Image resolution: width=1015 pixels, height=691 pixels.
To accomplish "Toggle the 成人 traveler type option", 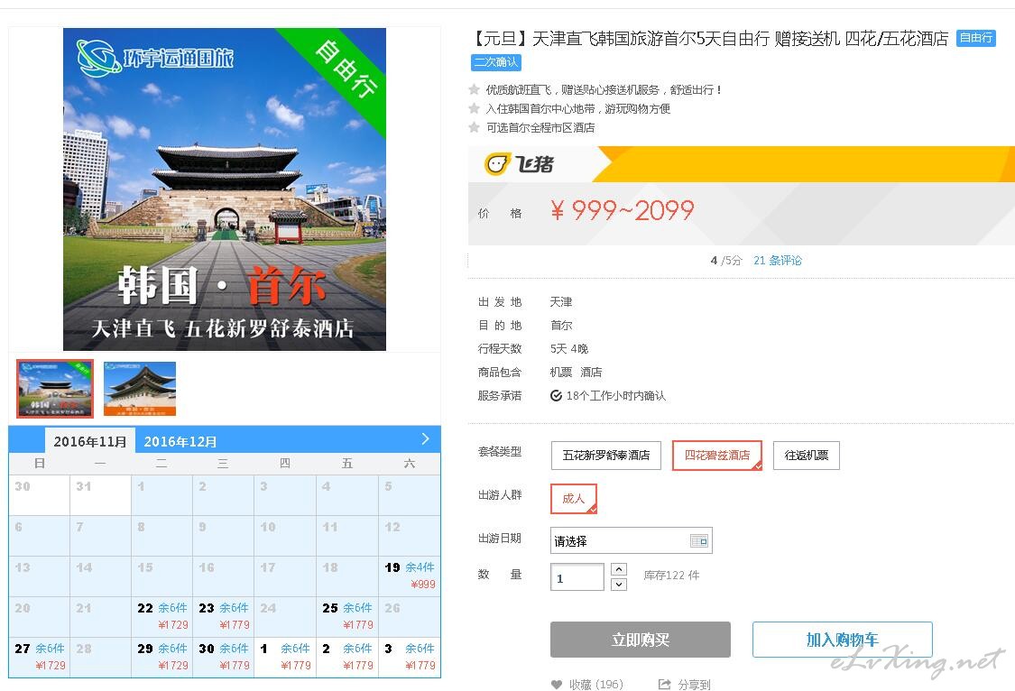I will [x=574, y=498].
